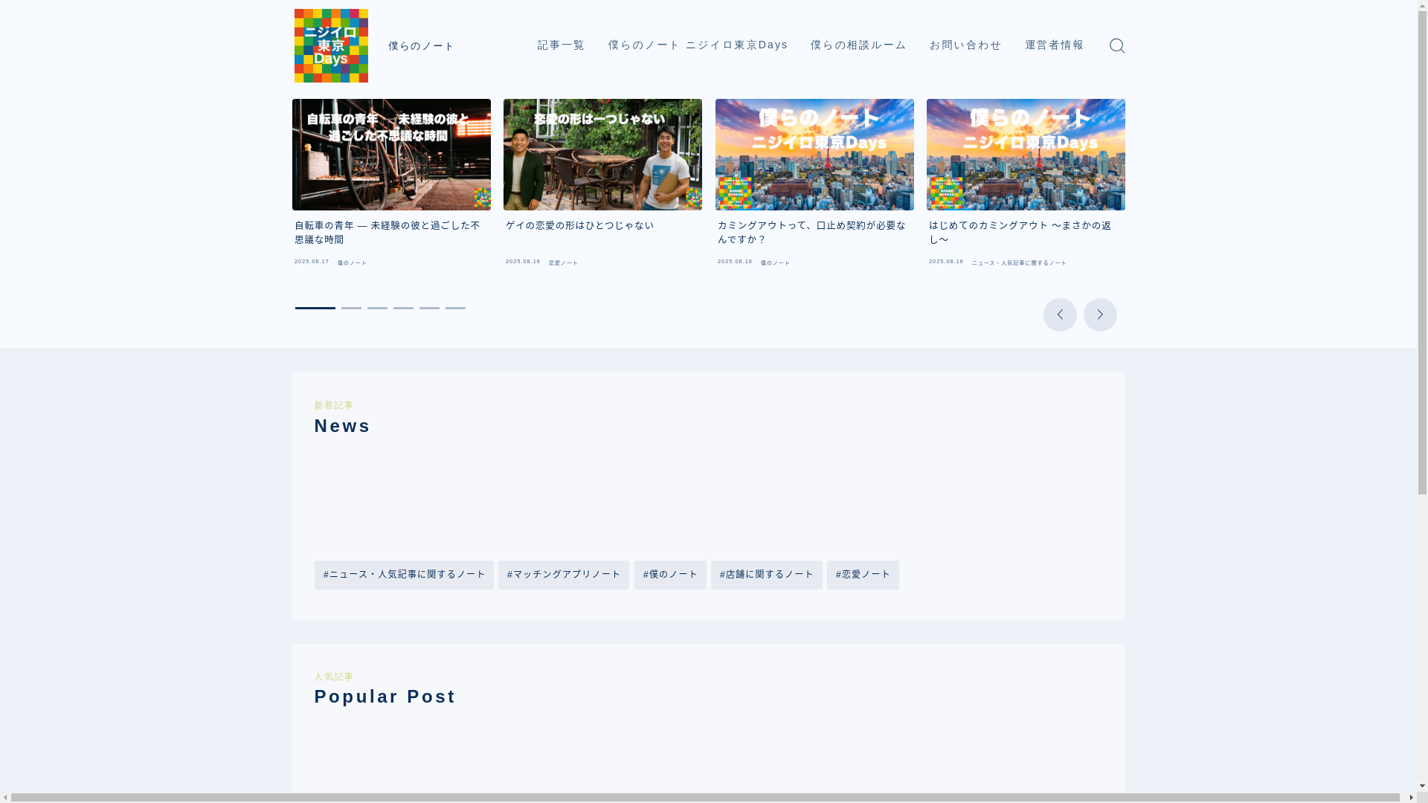The height and width of the screenshot is (803, 1428).
Task: Select the fifth carousel page indicator
Action: [x=429, y=308]
